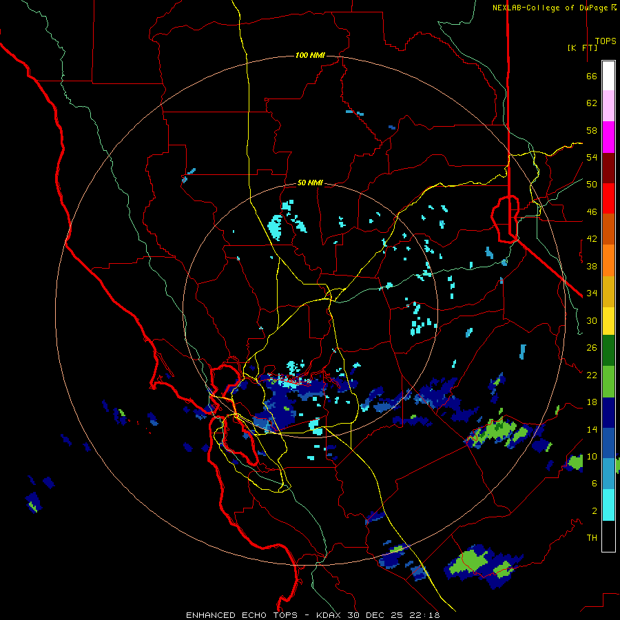
Task: Click the "NEXLAB-College of DuPage" credit text
Action: click(x=551, y=8)
